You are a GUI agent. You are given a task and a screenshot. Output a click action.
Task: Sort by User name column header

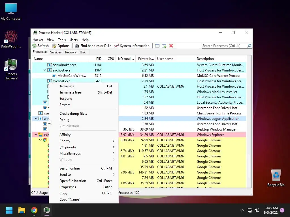[x=175, y=59]
